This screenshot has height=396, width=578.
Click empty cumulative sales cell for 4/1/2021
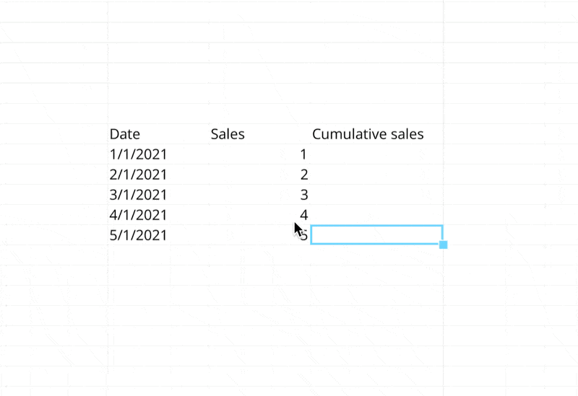(376, 215)
